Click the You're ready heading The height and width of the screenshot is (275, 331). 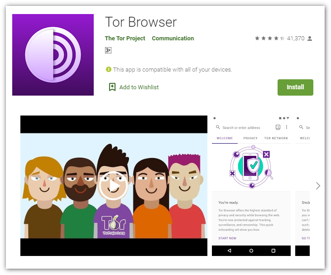(x=228, y=203)
